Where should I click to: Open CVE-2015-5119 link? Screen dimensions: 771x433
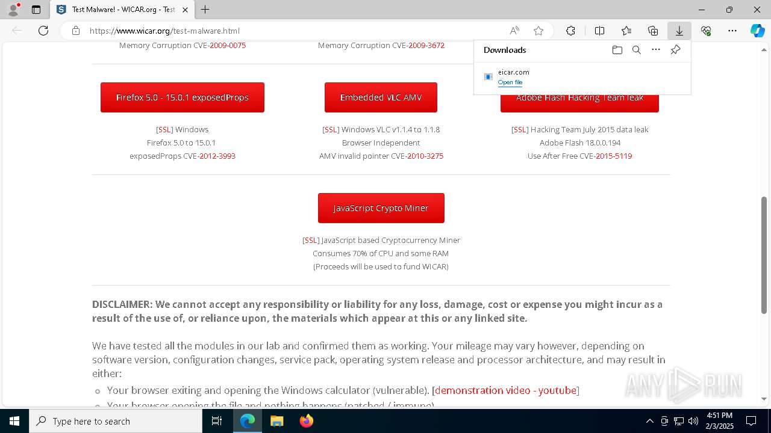[614, 156]
